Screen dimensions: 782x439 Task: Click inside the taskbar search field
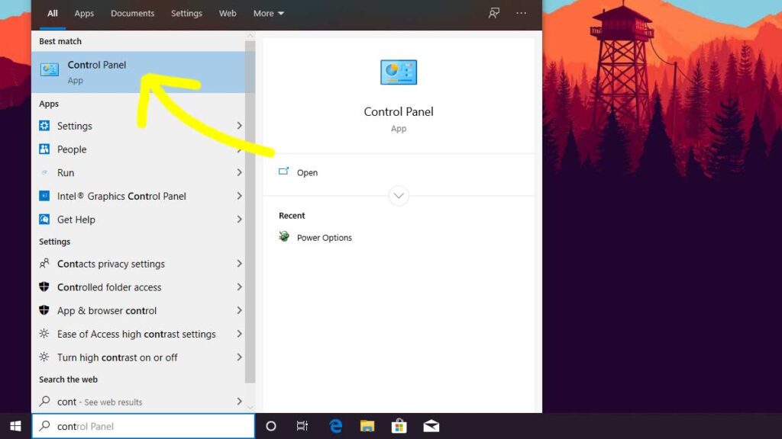143,426
